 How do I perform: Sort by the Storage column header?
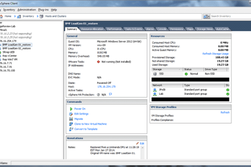[x=167, y=69]
